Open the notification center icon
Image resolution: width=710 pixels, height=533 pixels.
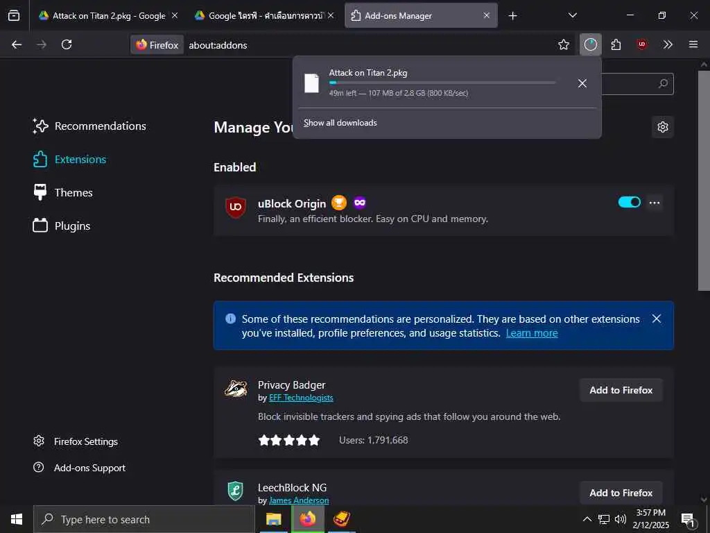(x=689, y=520)
